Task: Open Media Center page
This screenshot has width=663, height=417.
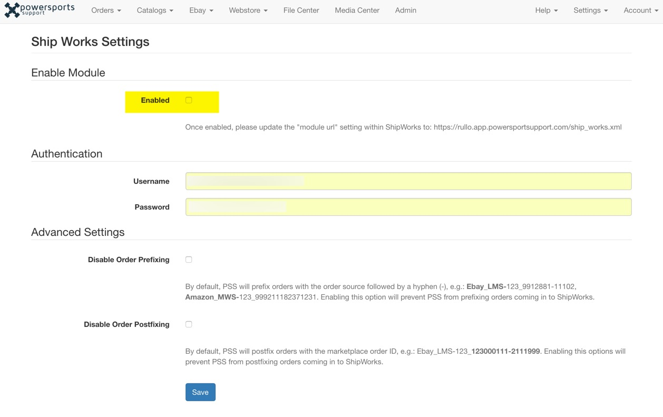Action: [x=357, y=10]
